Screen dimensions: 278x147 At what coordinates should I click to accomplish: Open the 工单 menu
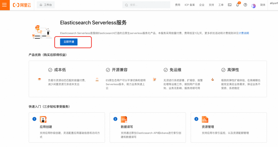(x=221, y=5)
